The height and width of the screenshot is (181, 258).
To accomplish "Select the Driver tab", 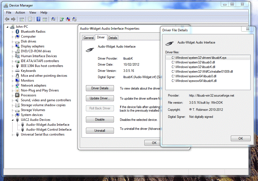I will pos(101,37).
